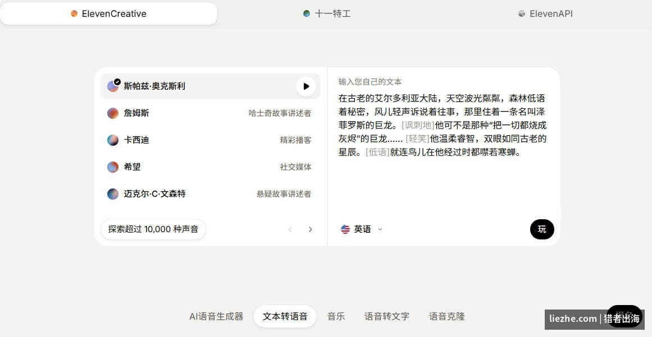Viewport: 652px width, 337px height.
Task: Switch to the 十一特工 tab
Action: coord(327,13)
